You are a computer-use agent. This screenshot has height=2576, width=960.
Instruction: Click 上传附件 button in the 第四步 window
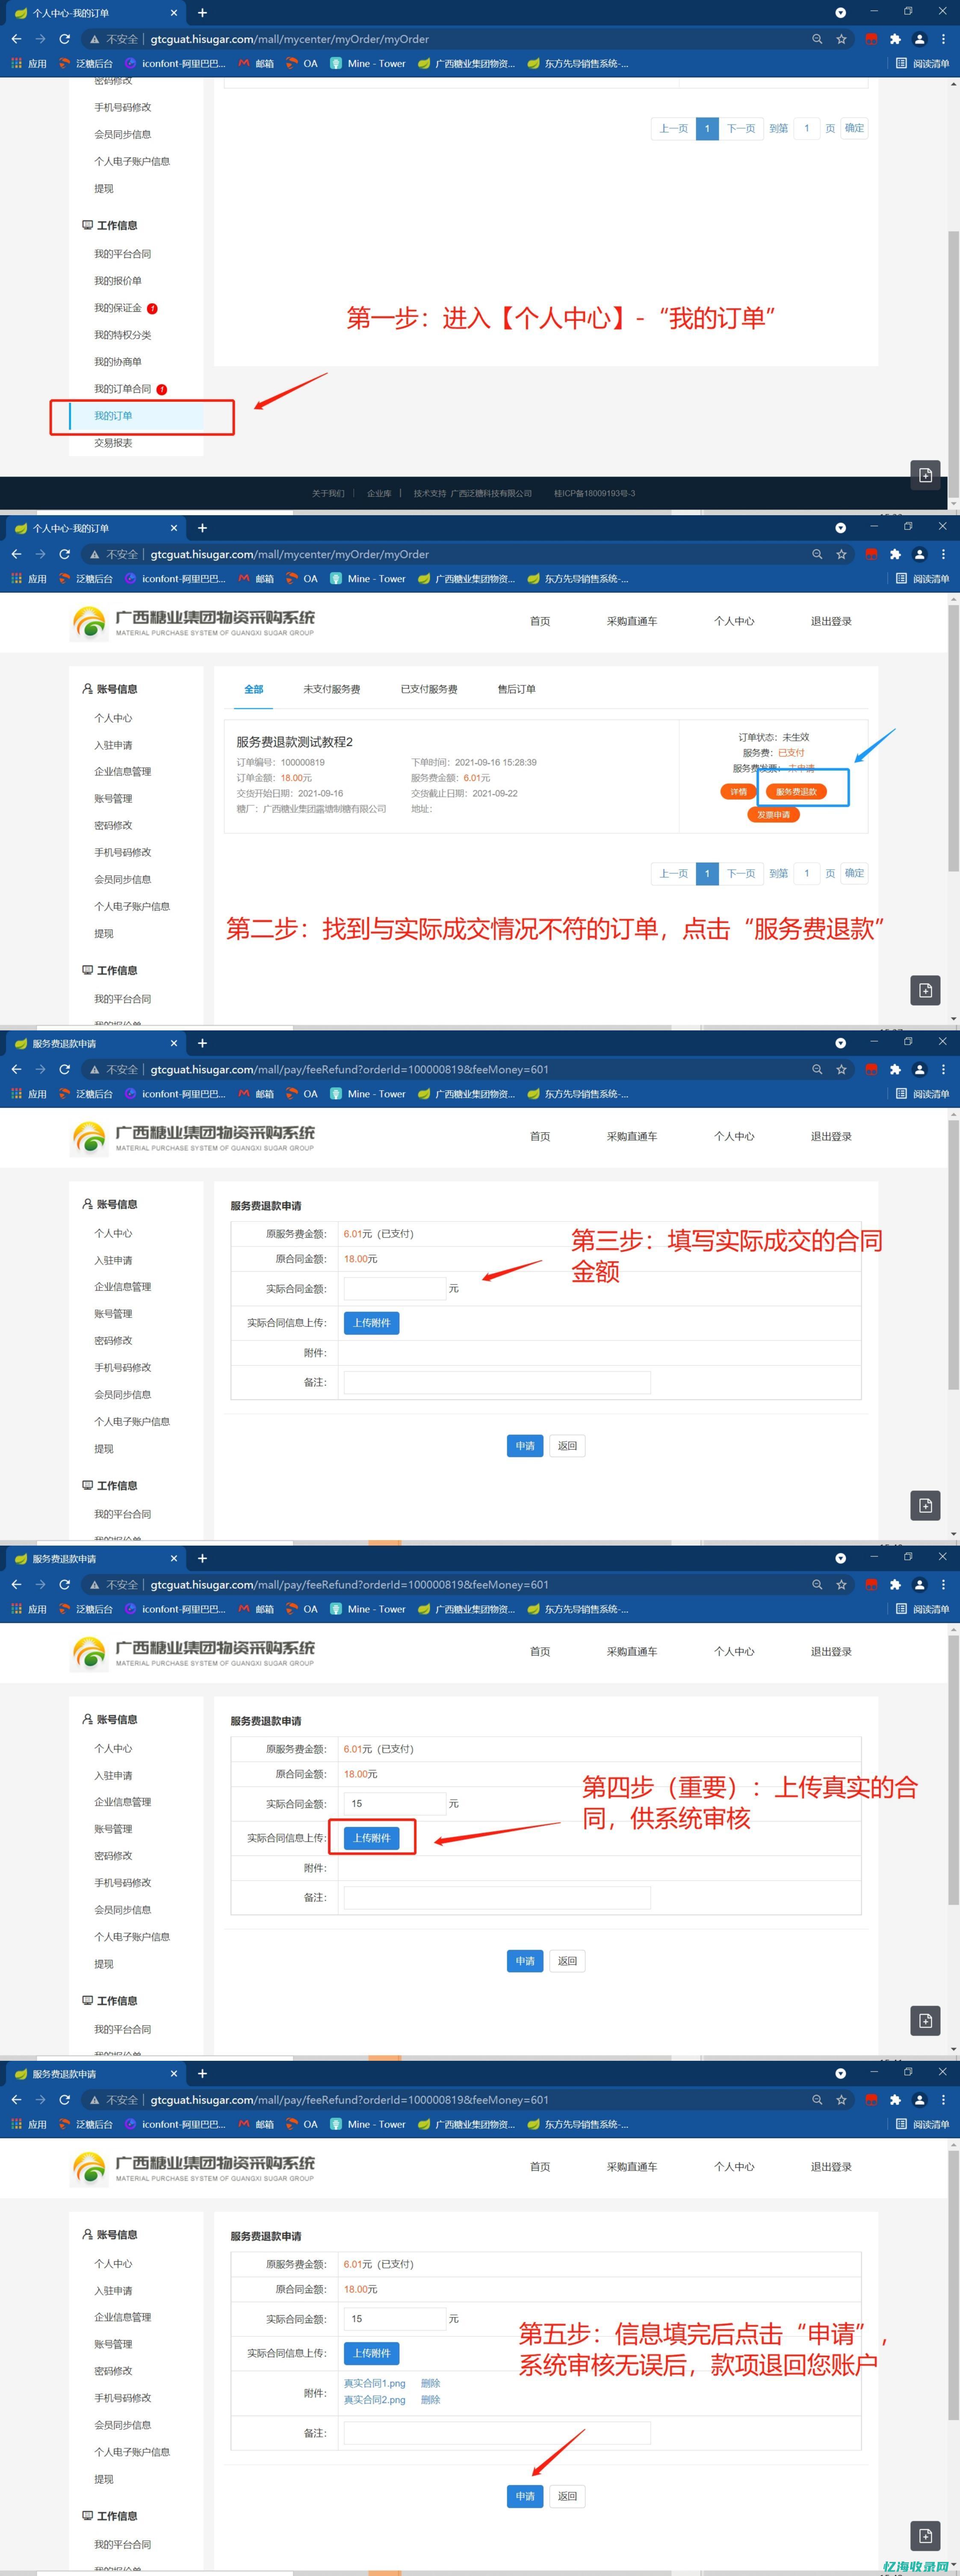(372, 1838)
